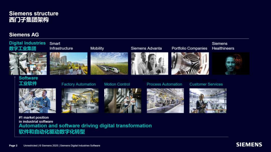Click the Customer Services woman photo
271x152 pixels.
(x=208, y=101)
